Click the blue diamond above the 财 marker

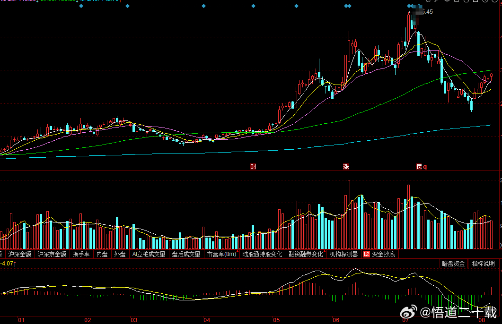(x=253, y=6)
